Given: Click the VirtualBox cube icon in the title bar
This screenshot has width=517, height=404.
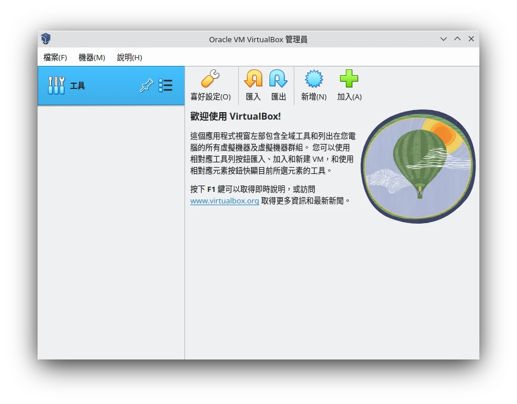Looking at the screenshot, I should [46, 39].
